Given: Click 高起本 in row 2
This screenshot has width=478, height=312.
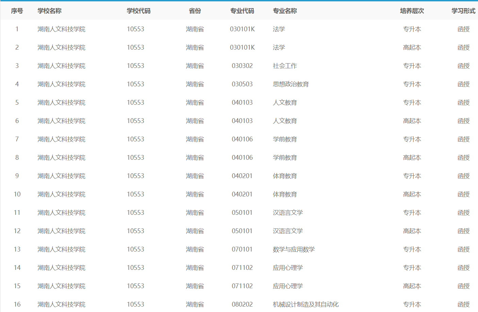Looking at the screenshot, I should click(412, 48).
